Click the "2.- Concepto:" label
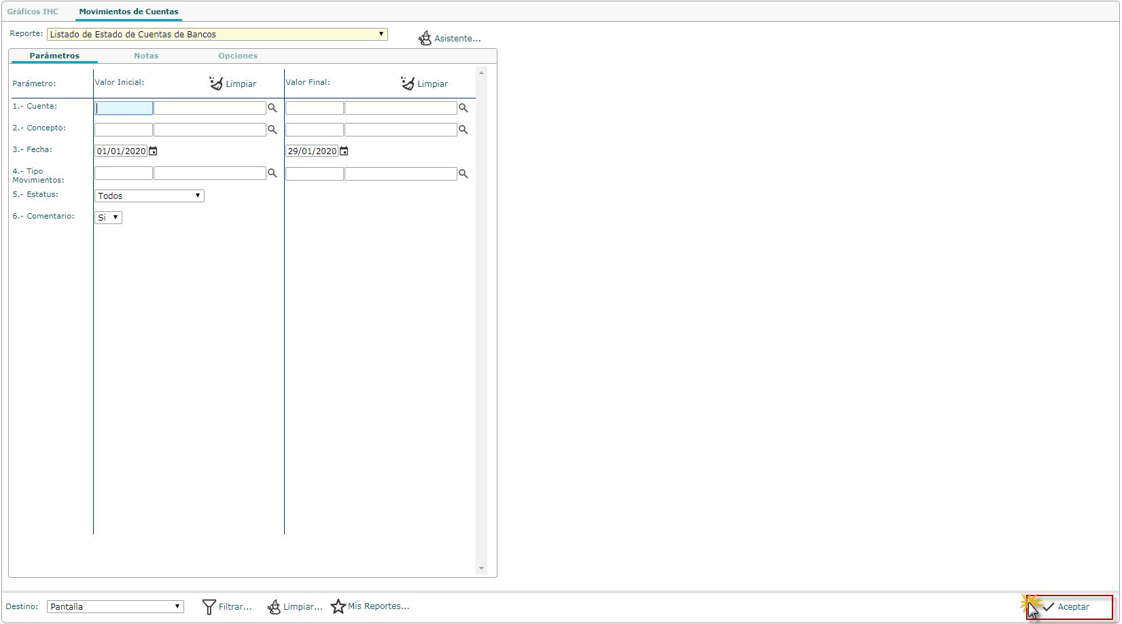Screen dimensions: 1122x624 pos(39,128)
